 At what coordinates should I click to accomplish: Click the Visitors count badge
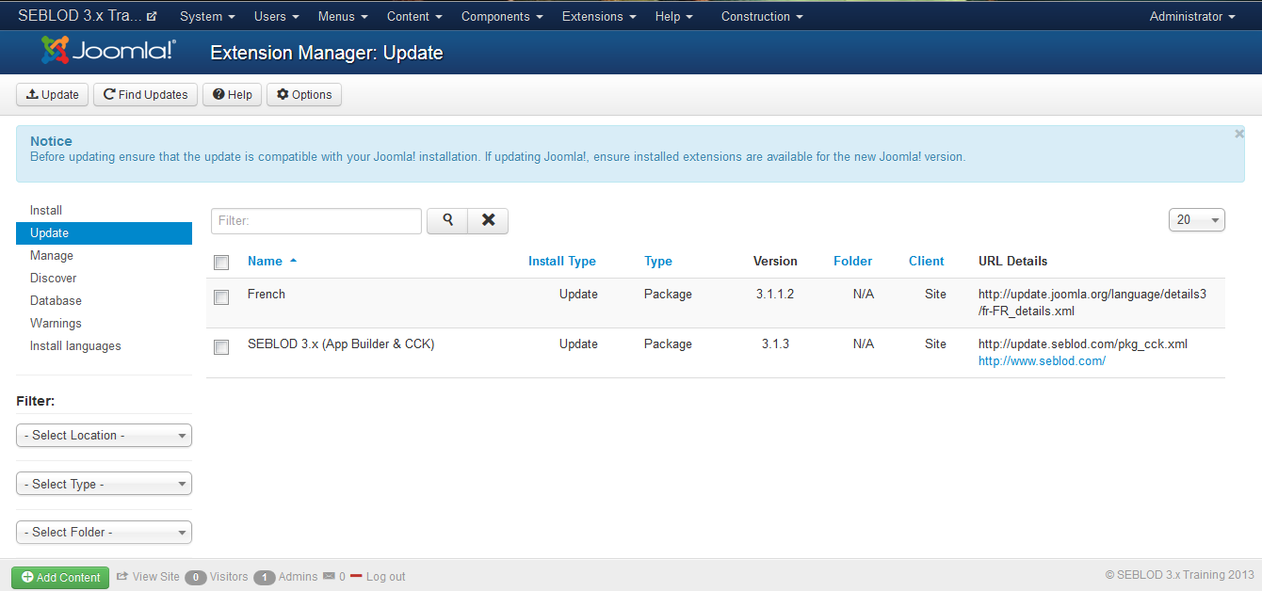[196, 577]
